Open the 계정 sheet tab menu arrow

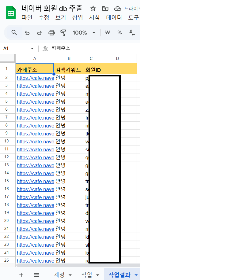click(70, 275)
